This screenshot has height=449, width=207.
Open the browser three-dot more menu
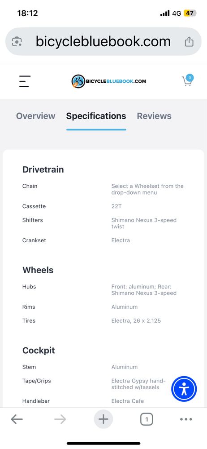(x=186, y=419)
